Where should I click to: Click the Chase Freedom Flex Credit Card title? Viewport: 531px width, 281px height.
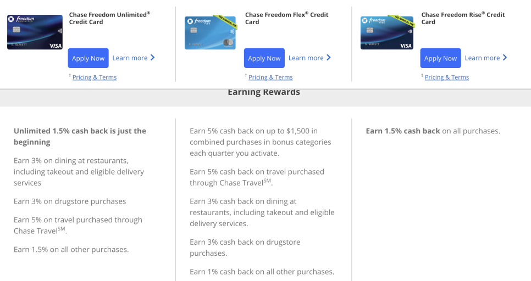tap(286, 18)
